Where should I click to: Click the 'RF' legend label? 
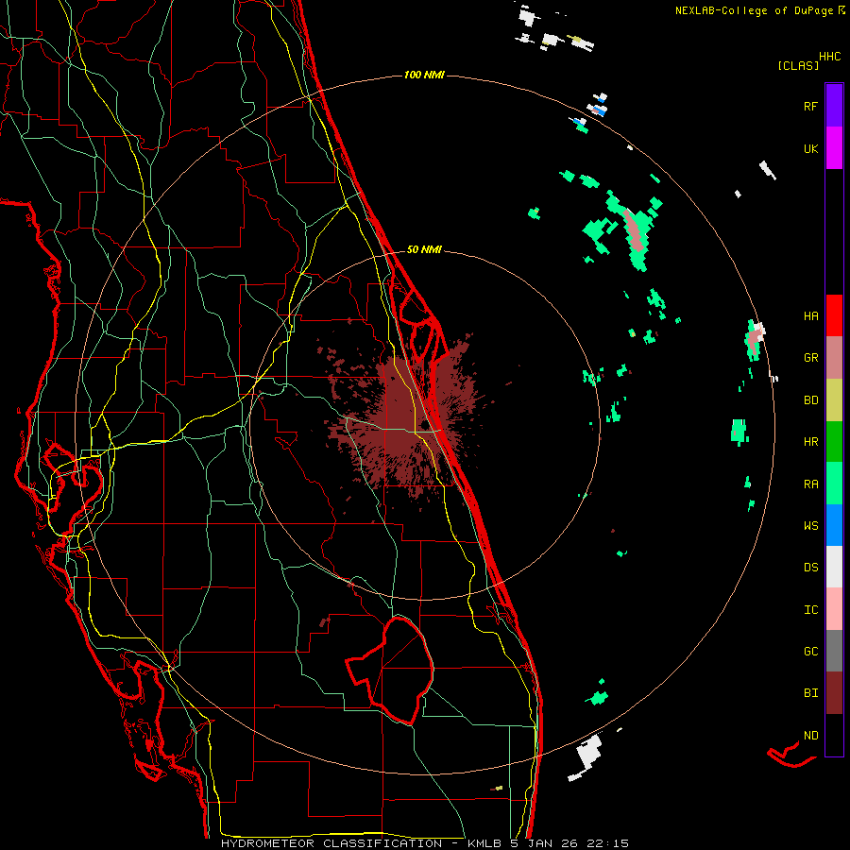(810, 106)
